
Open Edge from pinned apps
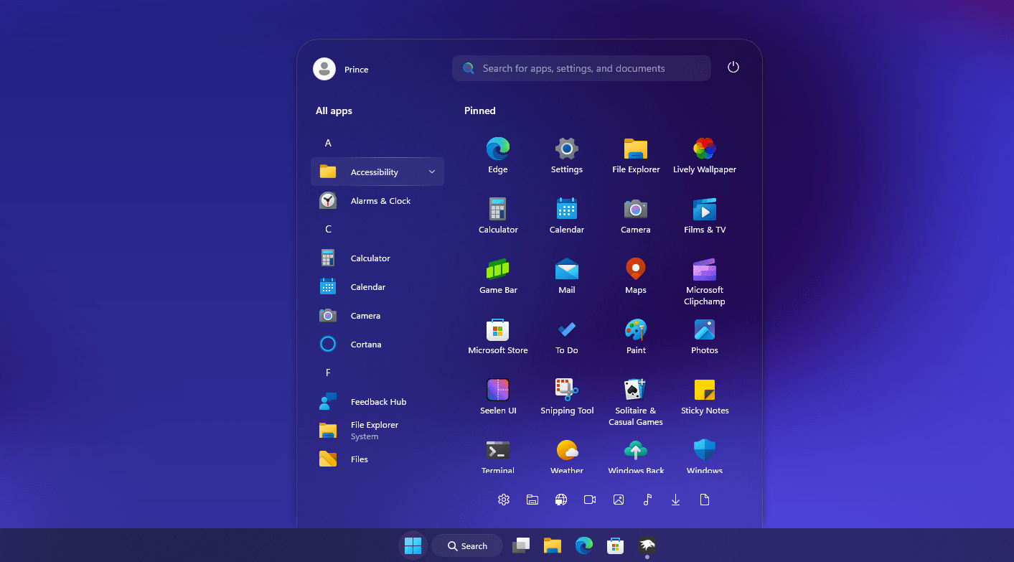click(498, 156)
